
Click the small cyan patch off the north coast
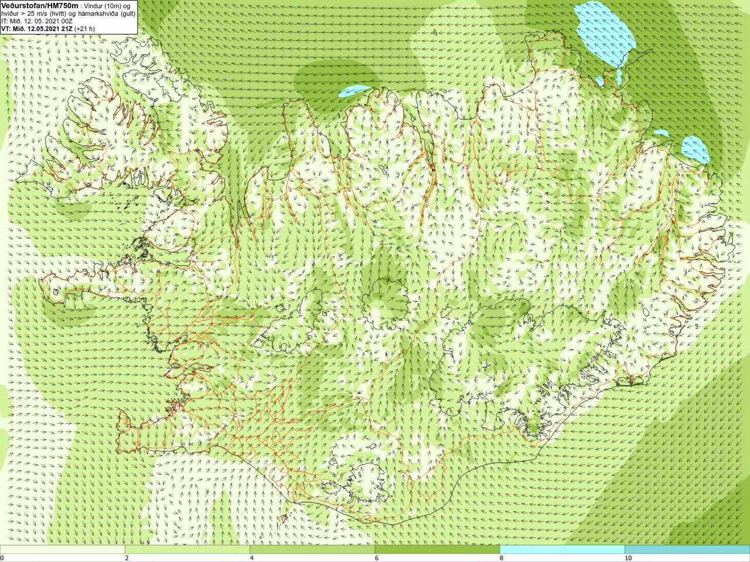[x=355, y=91]
